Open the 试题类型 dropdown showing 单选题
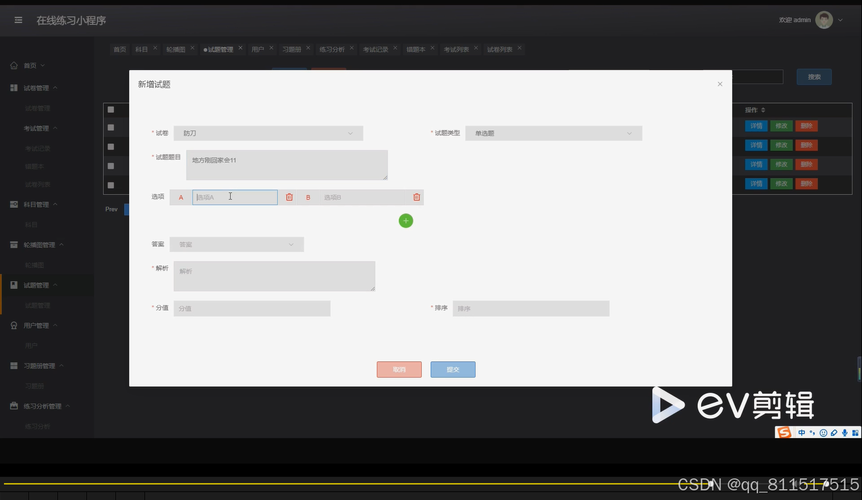This screenshot has width=862, height=500. [x=554, y=134]
